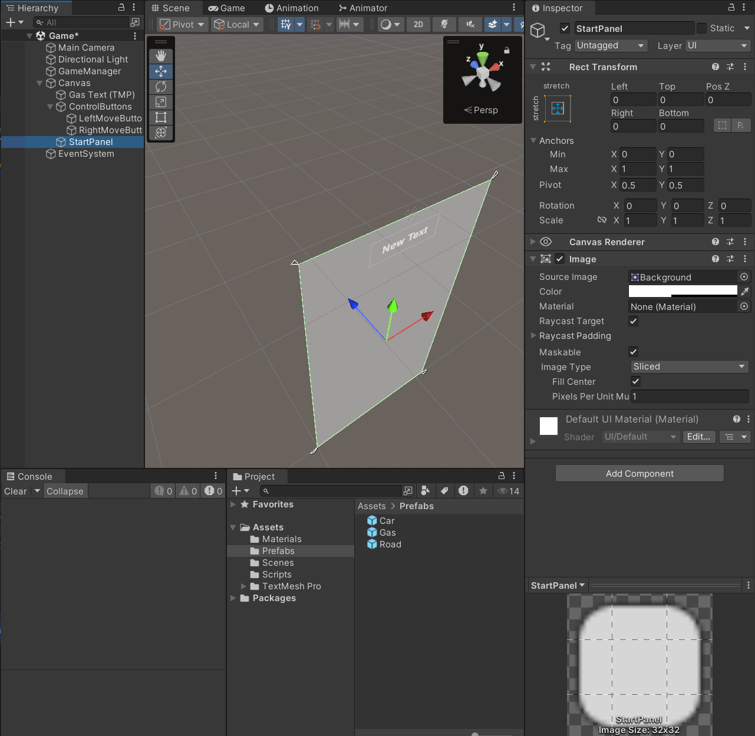Navigate to Assets breadcrumb
The height and width of the screenshot is (736, 755).
[x=372, y=506]
